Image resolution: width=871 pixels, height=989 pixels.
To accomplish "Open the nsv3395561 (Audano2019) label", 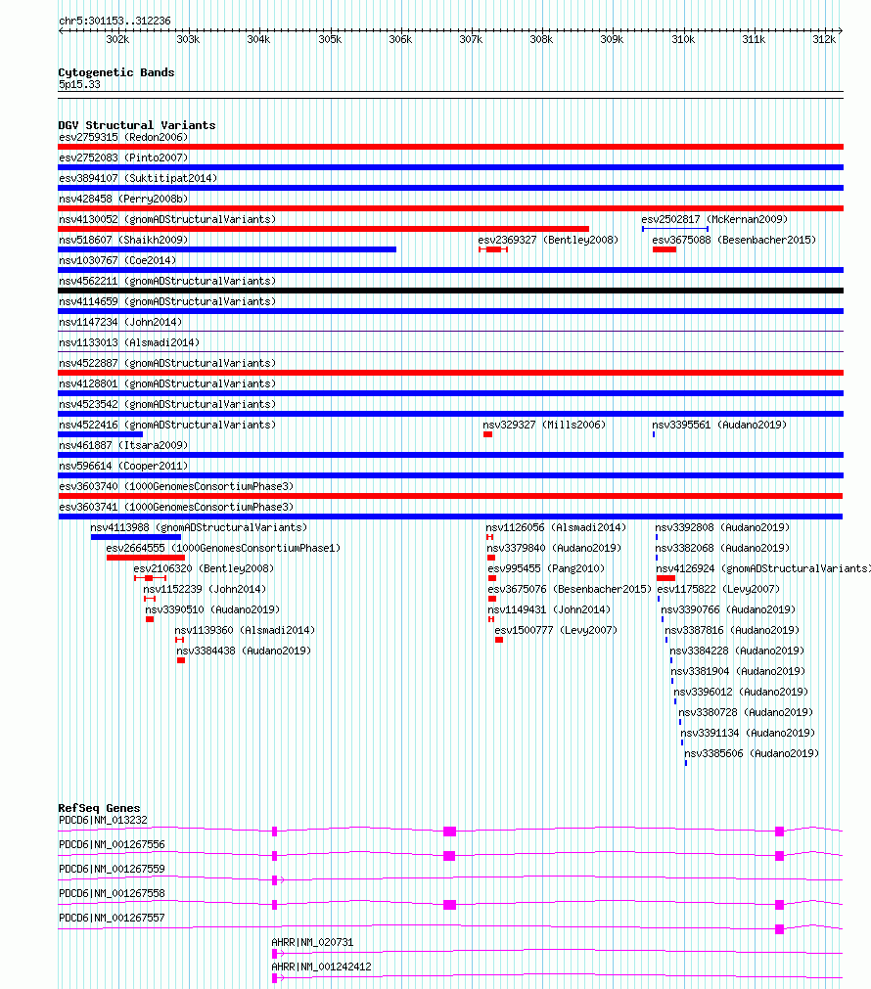I will click(719, 426).
